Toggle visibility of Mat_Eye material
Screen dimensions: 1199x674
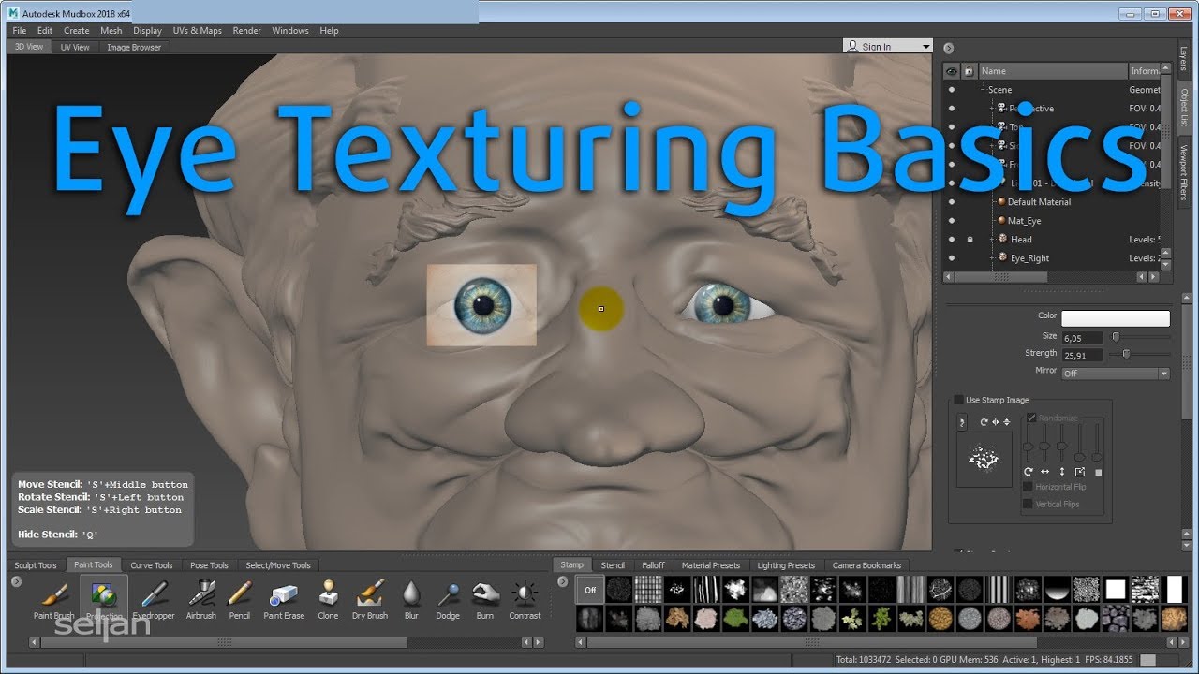(x=952, y=221)
